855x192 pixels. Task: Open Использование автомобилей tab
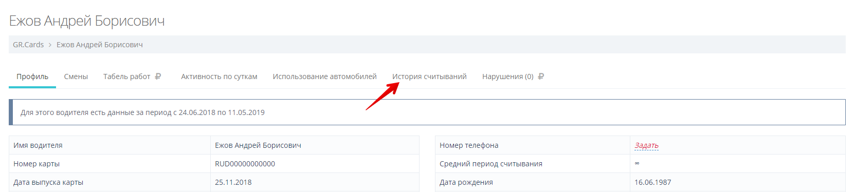point(325,76)
